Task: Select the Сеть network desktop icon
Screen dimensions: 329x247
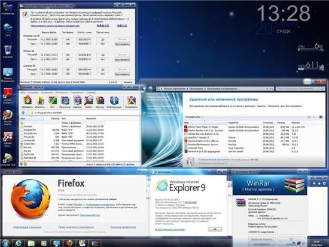Action: (x=8, y=30)
